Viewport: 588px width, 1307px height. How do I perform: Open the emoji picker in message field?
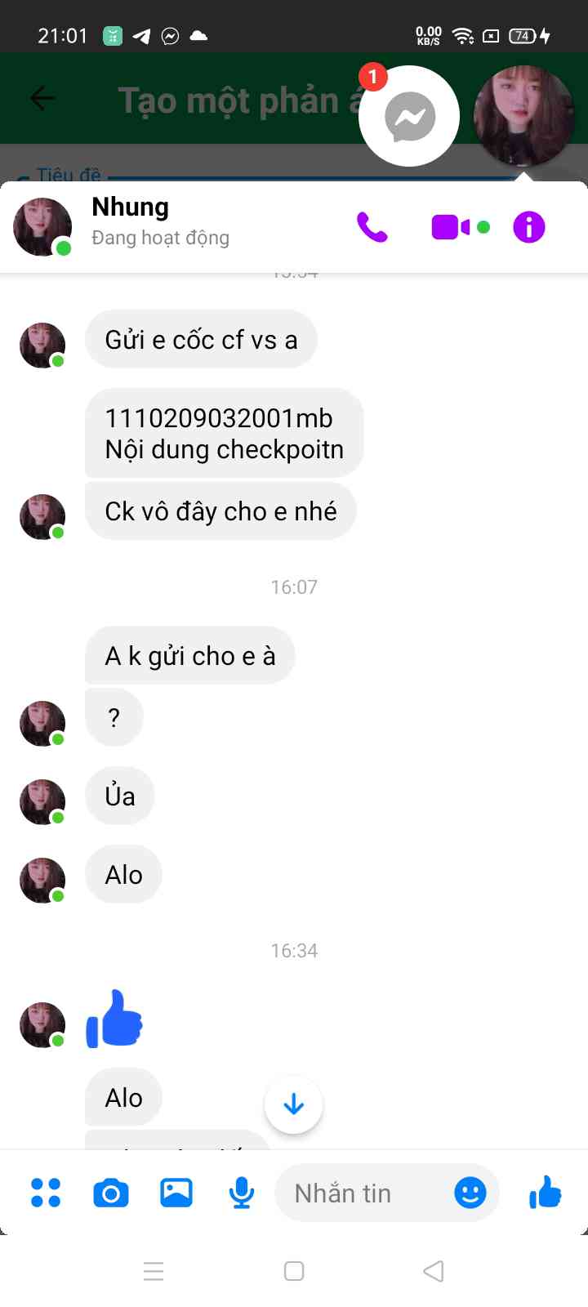470,1193
